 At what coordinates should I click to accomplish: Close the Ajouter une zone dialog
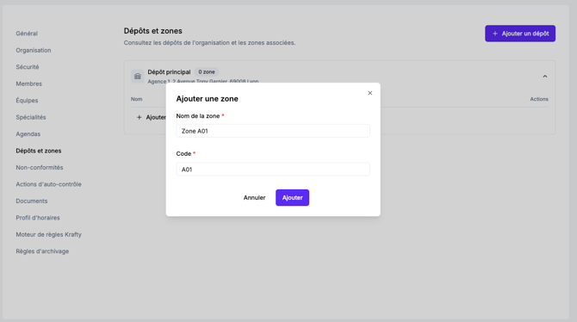click(x=369, y=93)
